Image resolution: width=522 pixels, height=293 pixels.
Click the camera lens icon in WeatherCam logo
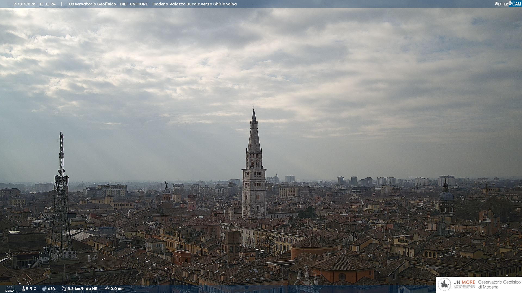[x=510, y=3]
